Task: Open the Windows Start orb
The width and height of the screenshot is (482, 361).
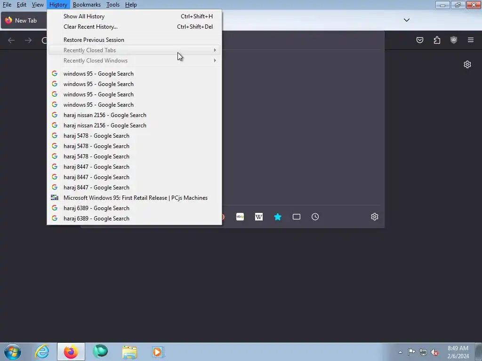Action: pyautogui.click(x=13, y=352)
